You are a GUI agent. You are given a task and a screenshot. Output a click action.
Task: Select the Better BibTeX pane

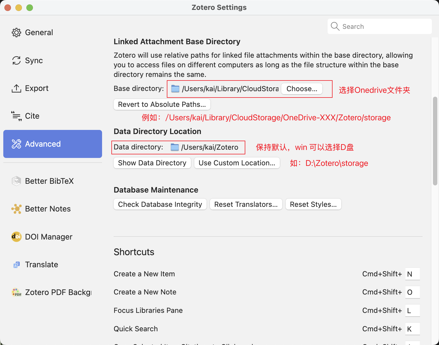pyautogui.click(x=53, y=181)
